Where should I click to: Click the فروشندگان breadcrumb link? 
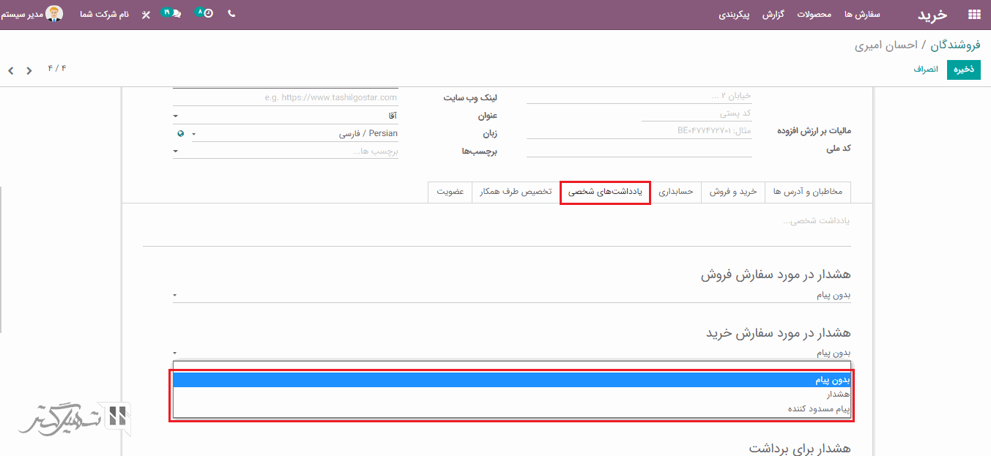[955, 45]
